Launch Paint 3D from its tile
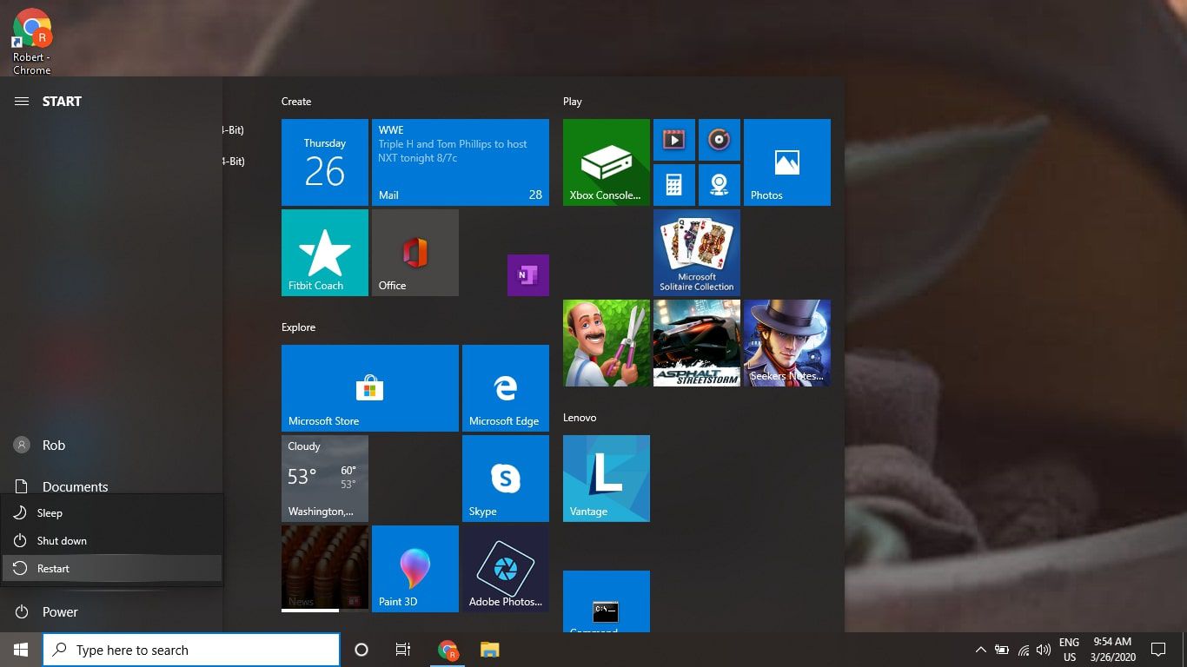 click(414, 569)
